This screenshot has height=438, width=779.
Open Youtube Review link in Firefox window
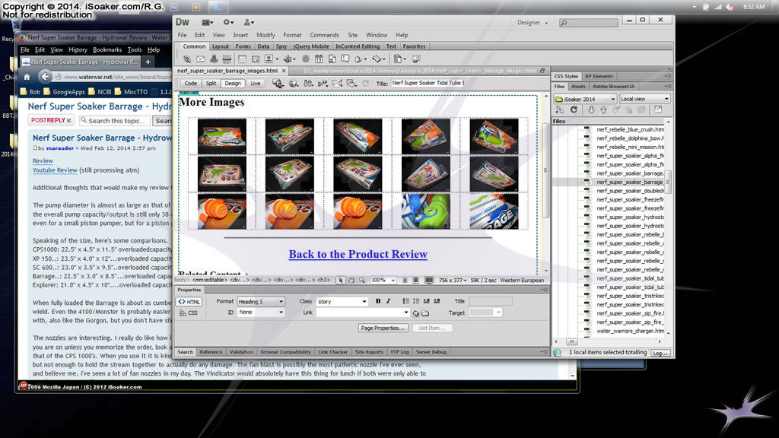tap(55, 170)
